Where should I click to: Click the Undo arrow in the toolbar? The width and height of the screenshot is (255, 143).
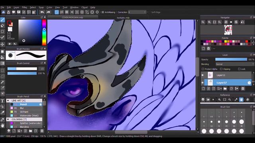[42, 12]
